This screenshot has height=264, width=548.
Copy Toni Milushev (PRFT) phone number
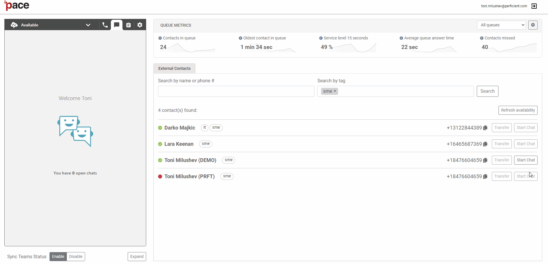tap(485, 176)
